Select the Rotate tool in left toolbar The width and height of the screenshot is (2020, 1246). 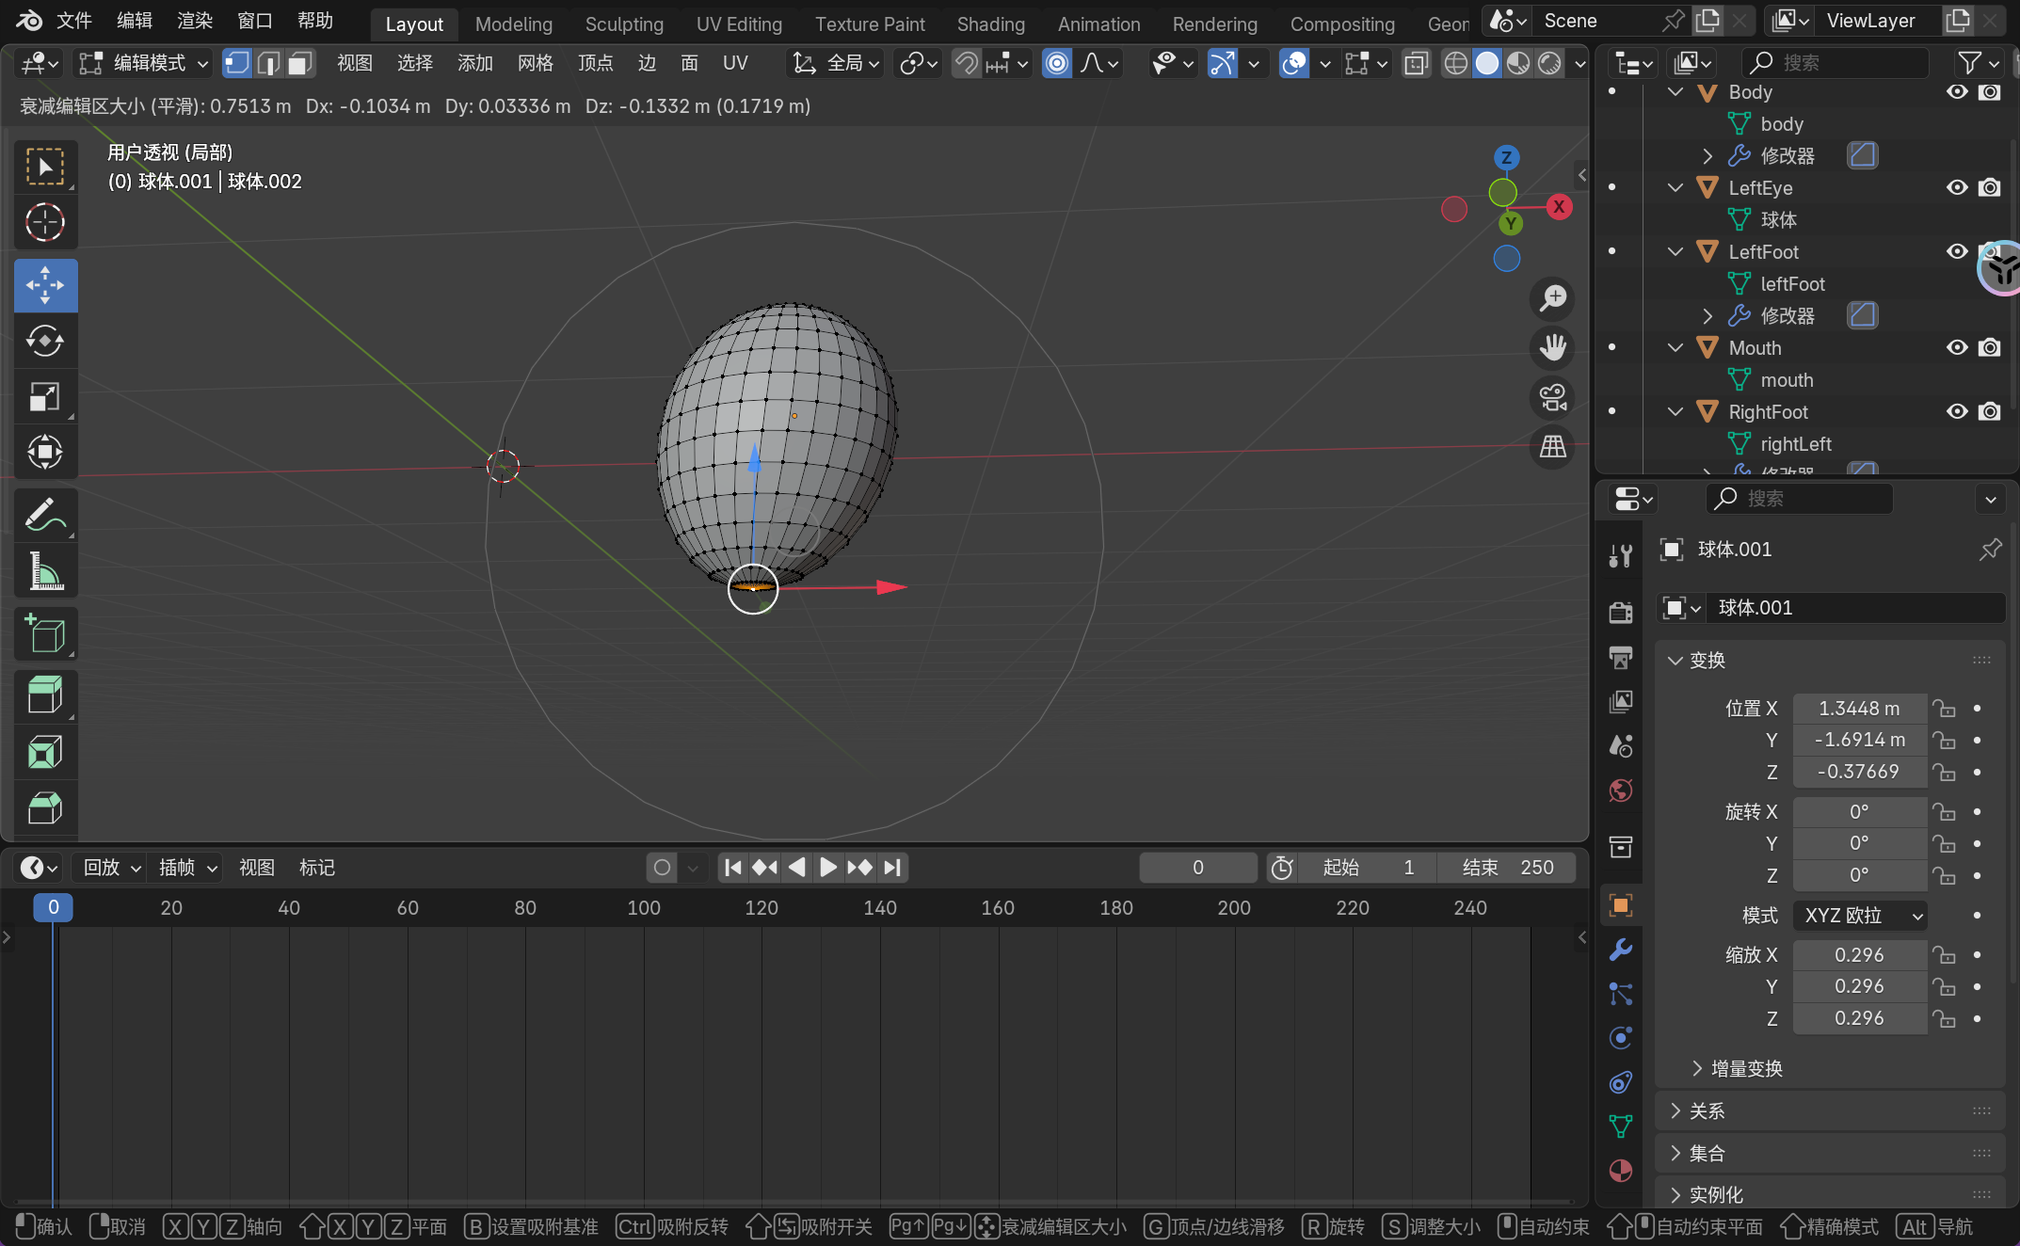[44, 341]
